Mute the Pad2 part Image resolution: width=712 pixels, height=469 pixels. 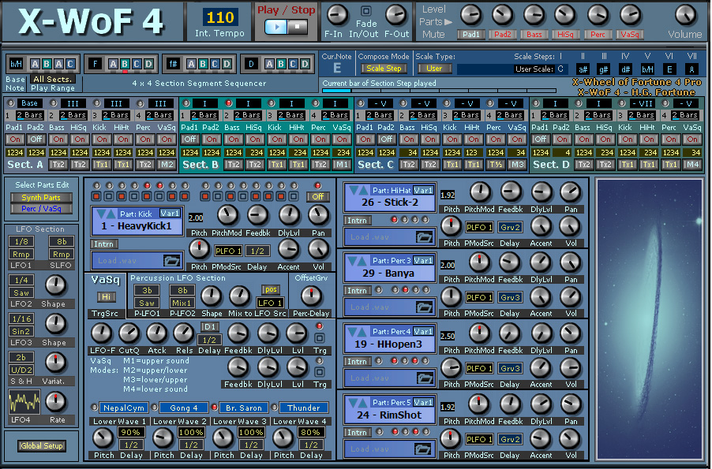(x=502, y=35)
